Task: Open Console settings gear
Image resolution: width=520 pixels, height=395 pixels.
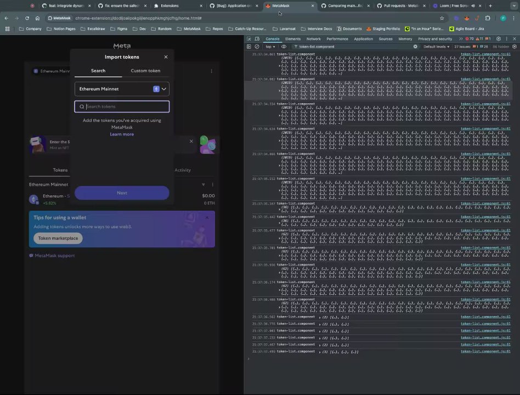Action: (515, 47)
